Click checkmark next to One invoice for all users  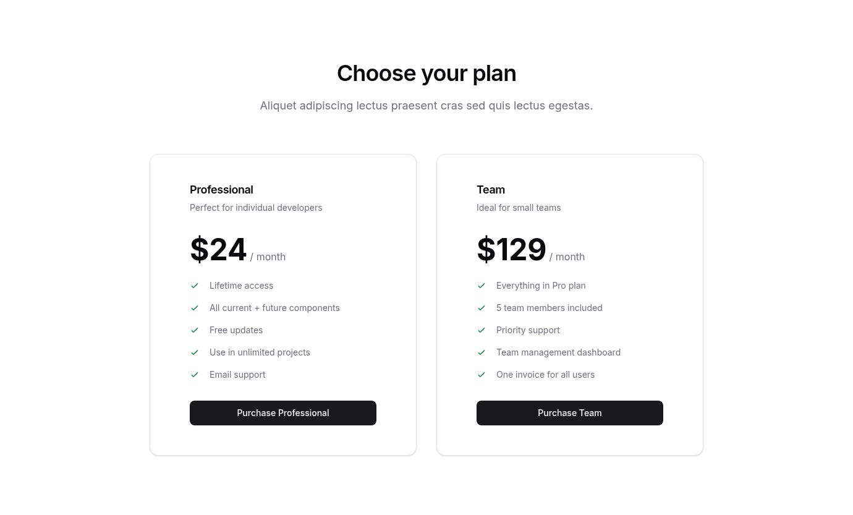point(482,375)
